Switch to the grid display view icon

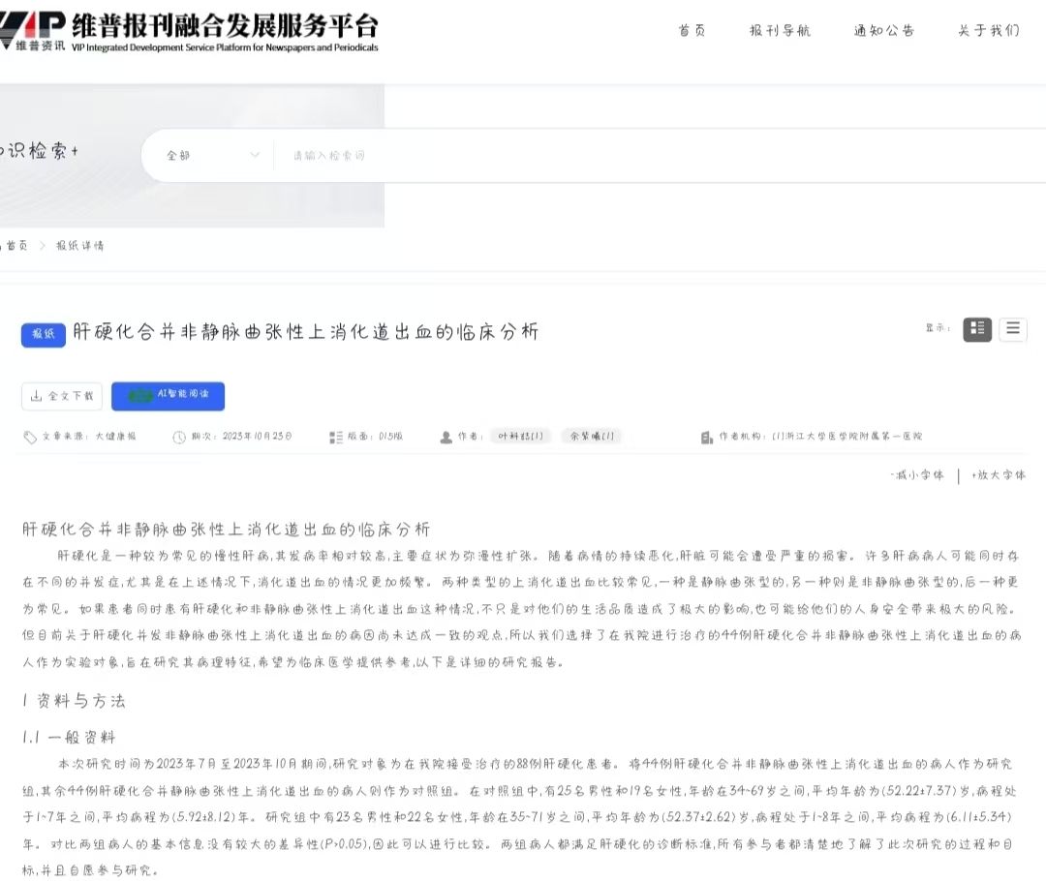[977, 329]
